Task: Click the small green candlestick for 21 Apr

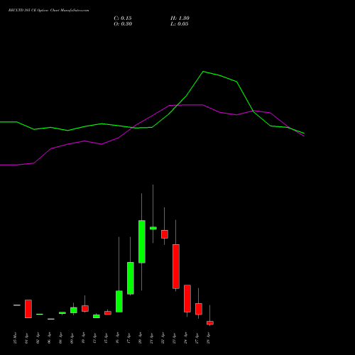Action: pyautogui.click(x=153, y=228)
